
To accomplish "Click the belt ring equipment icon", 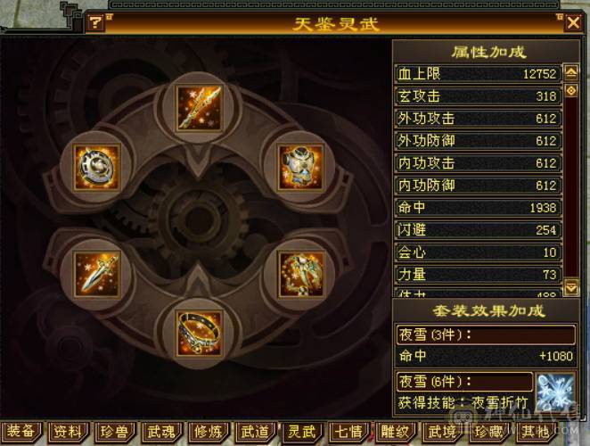I will point(199,333).
